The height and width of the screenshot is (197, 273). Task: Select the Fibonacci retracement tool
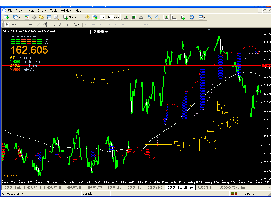tap(53, 24)
